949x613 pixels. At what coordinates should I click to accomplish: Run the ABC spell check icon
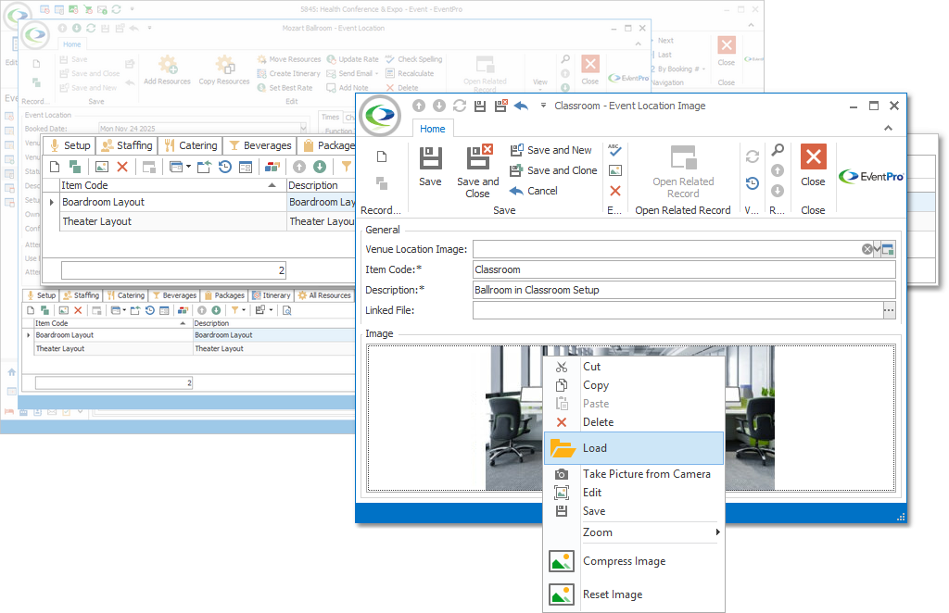click(615, 150)
